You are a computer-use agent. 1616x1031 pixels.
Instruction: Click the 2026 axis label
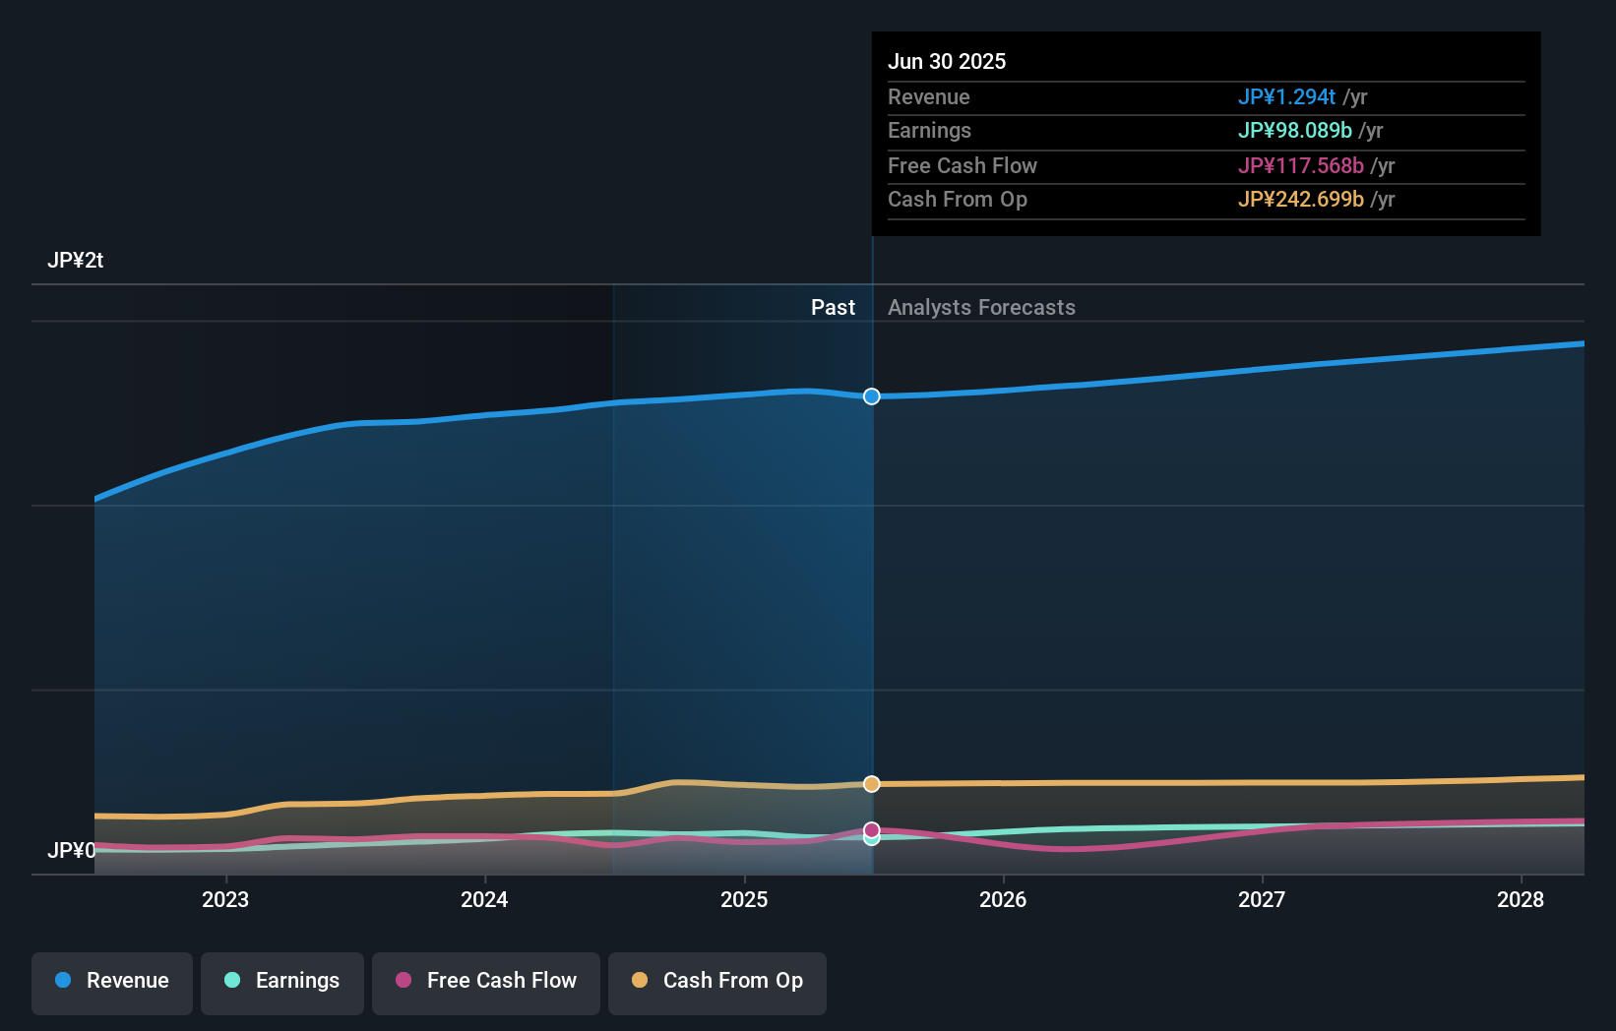pyautogui.click(x=1003, y=899)
